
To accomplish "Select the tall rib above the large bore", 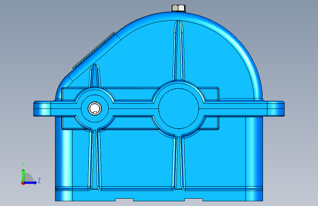I will (179, 51).
